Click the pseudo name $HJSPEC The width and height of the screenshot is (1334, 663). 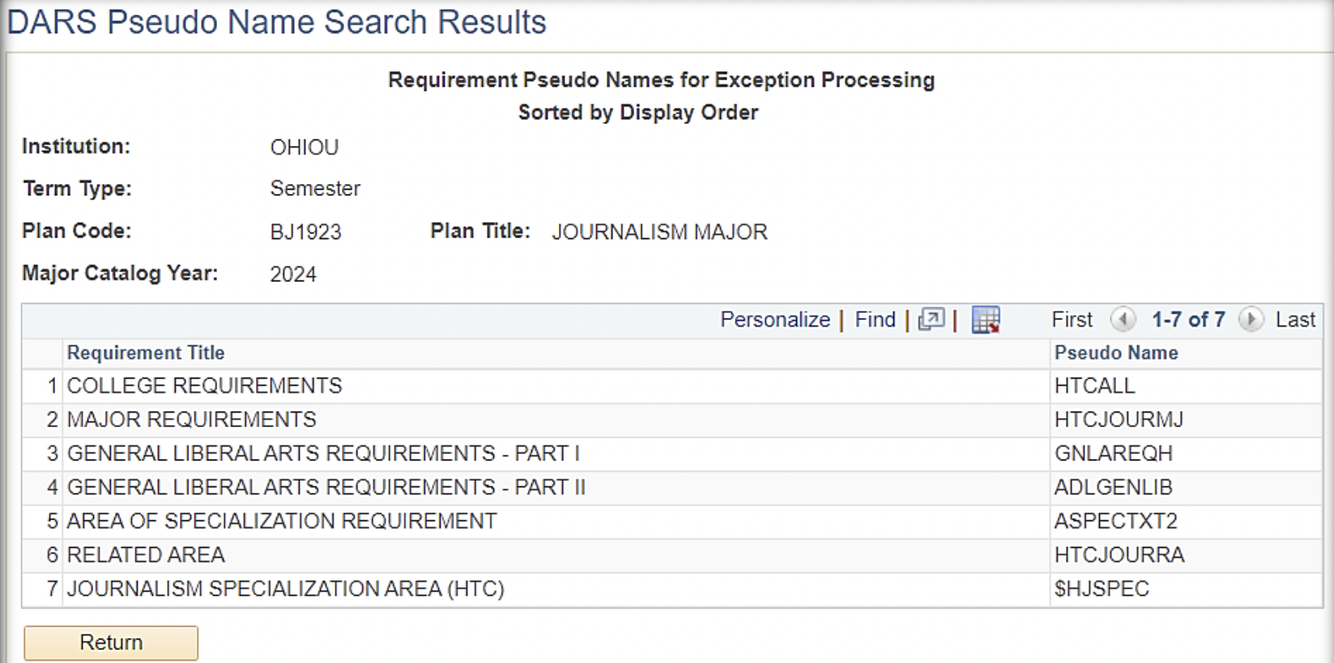tap(1102, 589)
